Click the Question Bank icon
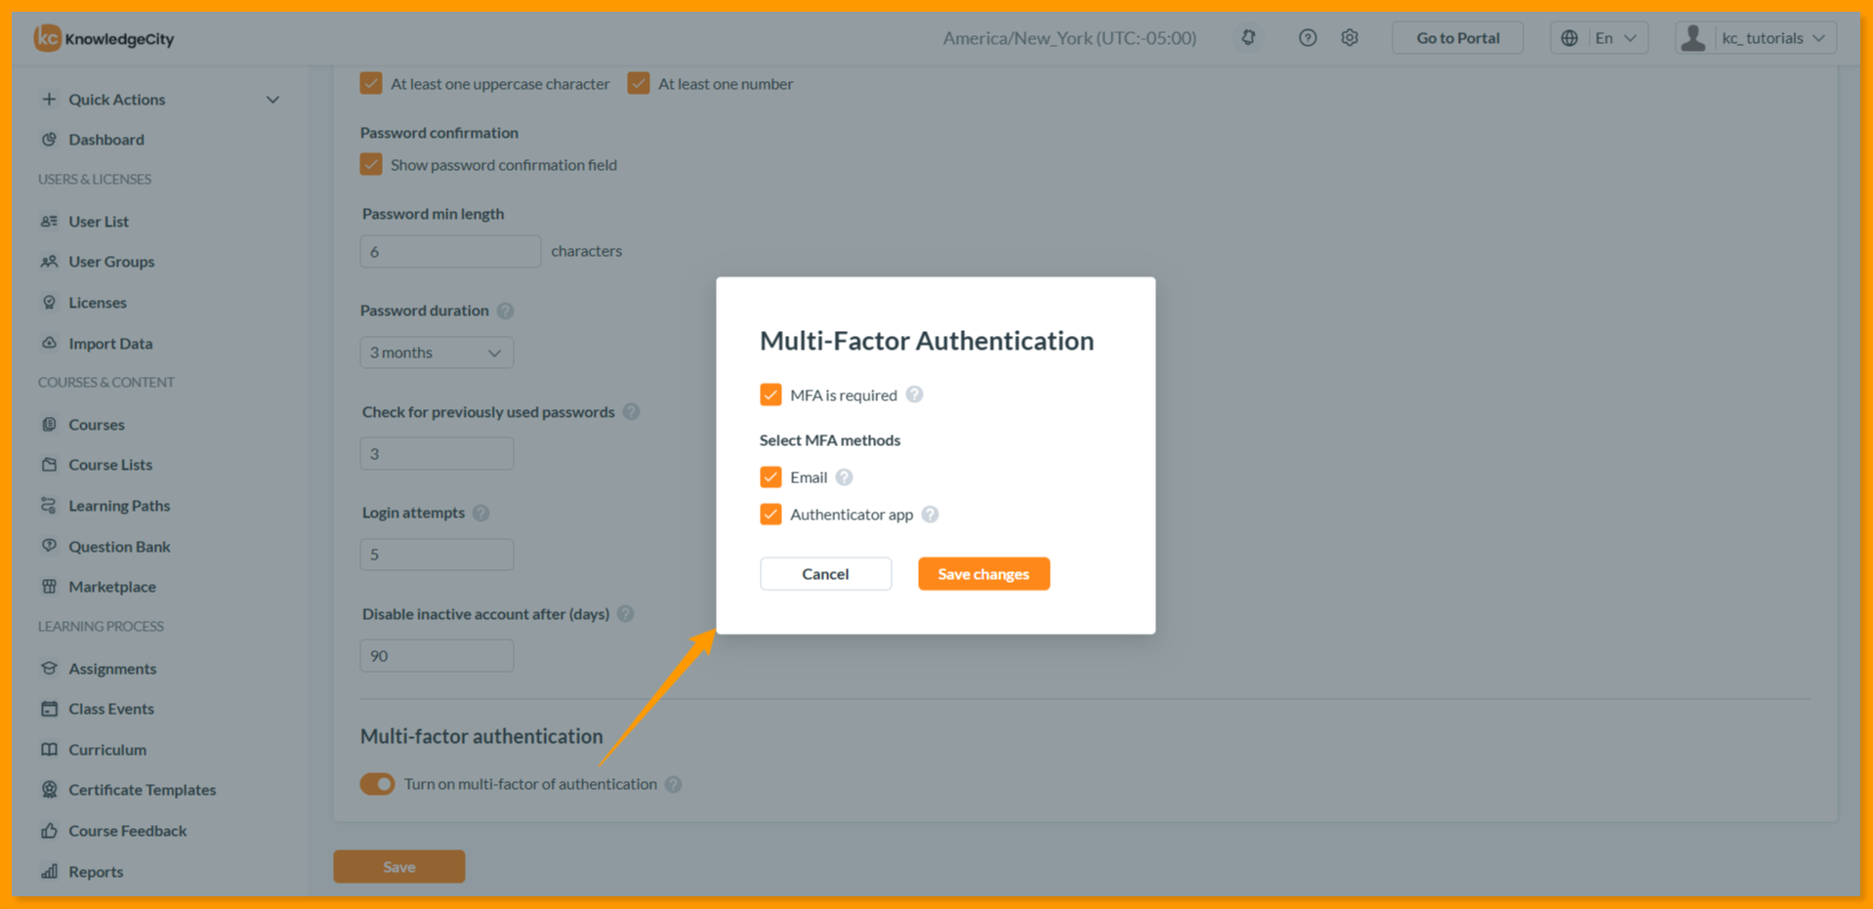Screen dimensions: 1873x909 [x=49, y=547]
